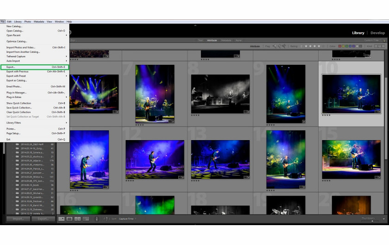
Task: Select folder 2014.04.27_koncert
Action: 32,173
